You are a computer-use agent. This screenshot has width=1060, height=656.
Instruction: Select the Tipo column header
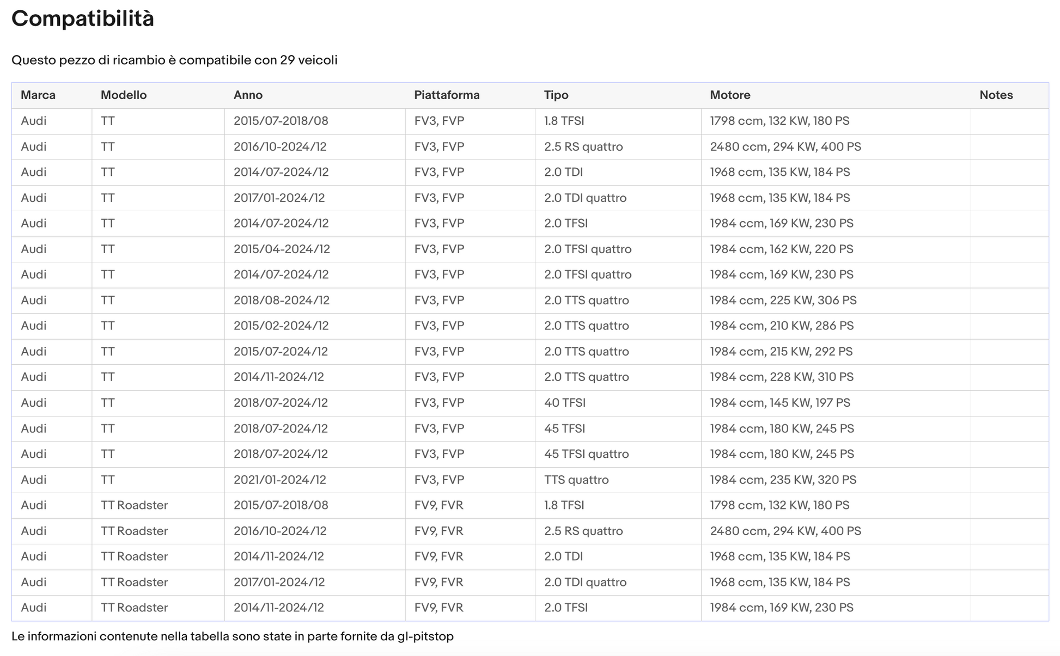(x=556, y=95)
